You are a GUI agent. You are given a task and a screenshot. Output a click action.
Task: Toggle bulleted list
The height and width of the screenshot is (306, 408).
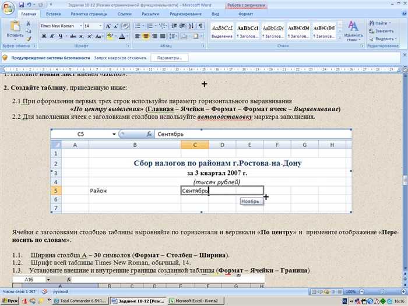point(138,26)
